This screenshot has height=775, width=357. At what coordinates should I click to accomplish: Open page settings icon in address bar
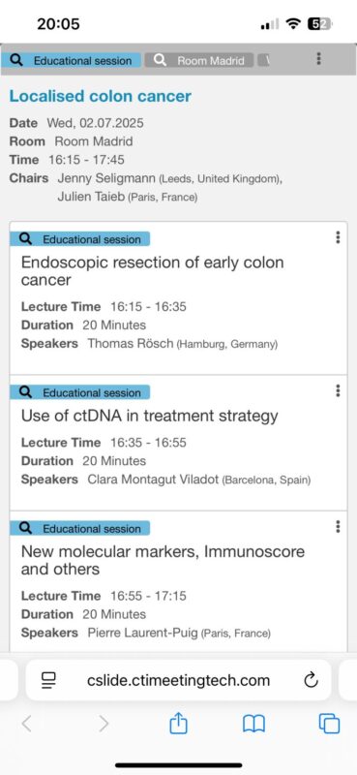tap(49, 681)
